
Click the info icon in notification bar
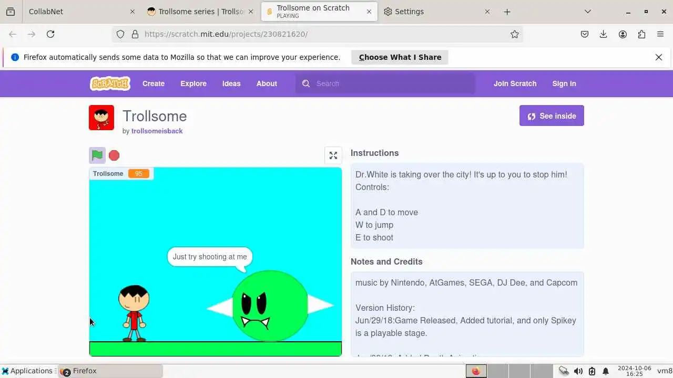[15, 57]
